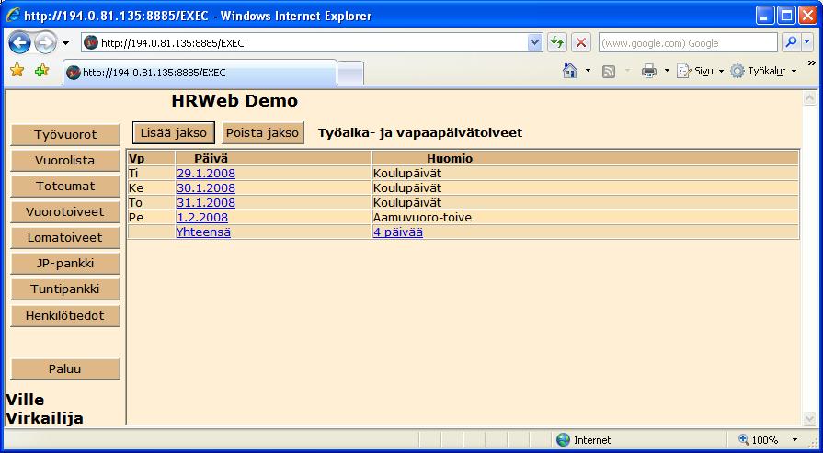Click the 4 päivää link
Image resolution: width=823 pixels, height=453 pixels.
398,232
